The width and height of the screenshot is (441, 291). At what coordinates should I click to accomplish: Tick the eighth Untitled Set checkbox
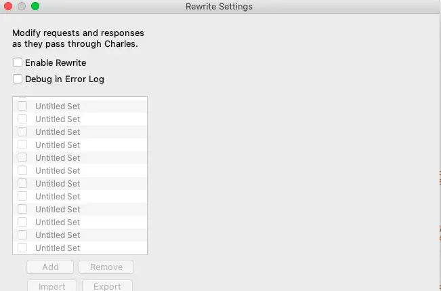pyautogui.click(x=22, y=196)
